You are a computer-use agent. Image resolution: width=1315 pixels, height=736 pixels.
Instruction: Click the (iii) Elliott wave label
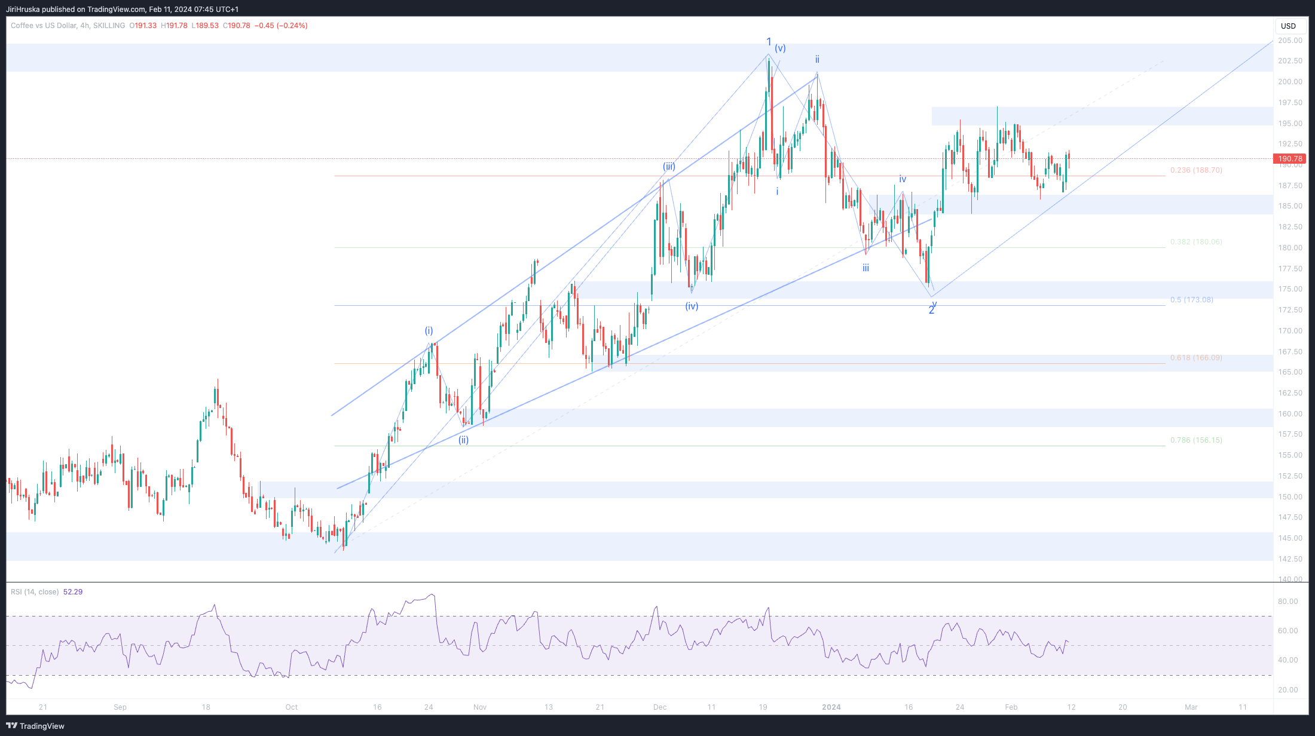pyautogui.click(x=669, y=167)
